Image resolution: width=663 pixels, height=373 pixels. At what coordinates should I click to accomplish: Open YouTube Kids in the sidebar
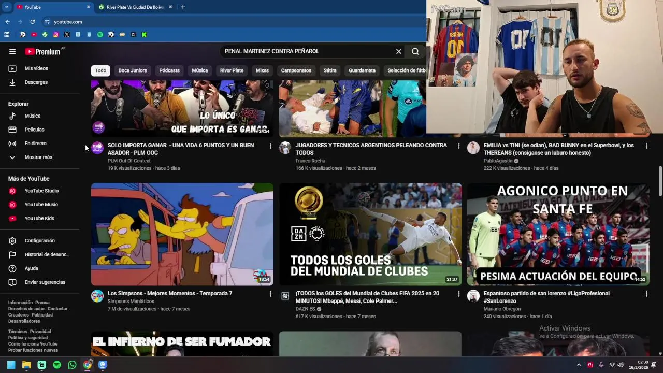tap(39, 218)
